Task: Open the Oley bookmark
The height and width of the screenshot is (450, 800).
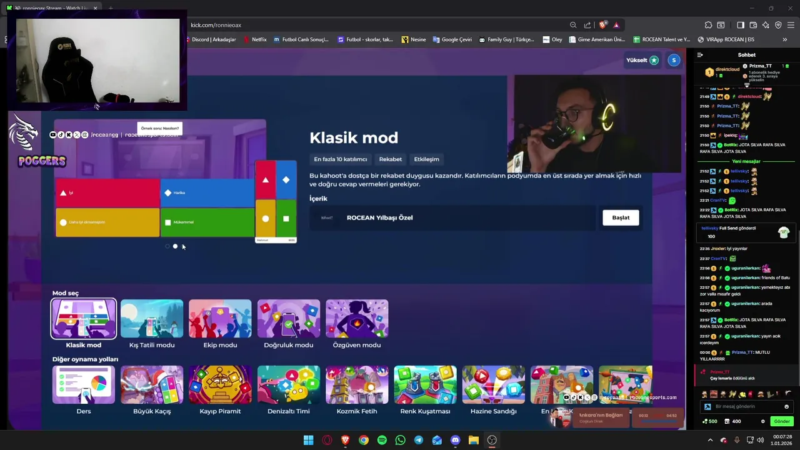Action: (x=552, y=39)
